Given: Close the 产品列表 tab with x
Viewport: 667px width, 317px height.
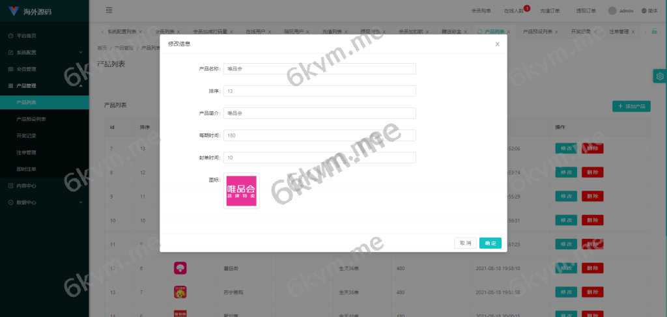Looking at the screenshot, I should click(x=509, y=32).
